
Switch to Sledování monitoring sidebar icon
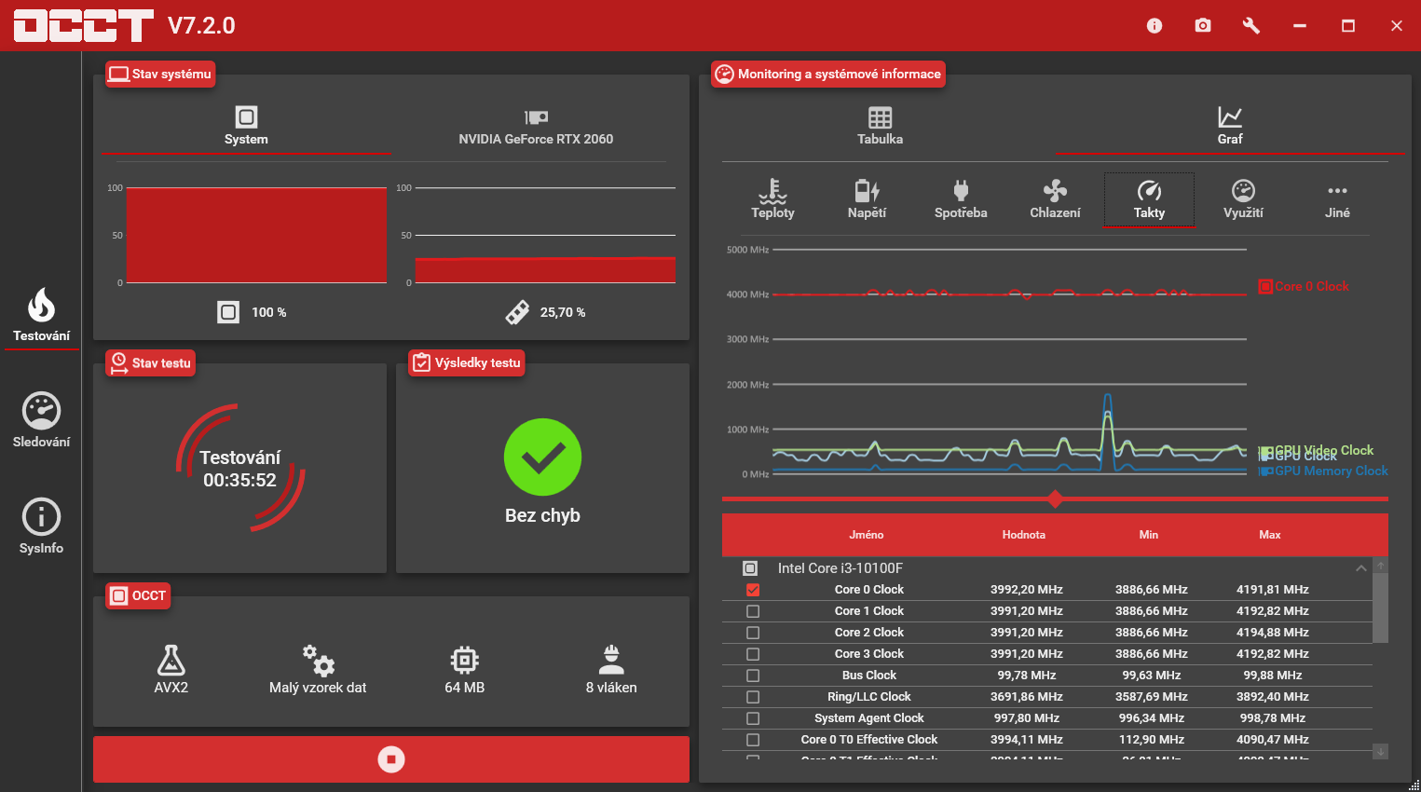point(41,420)
